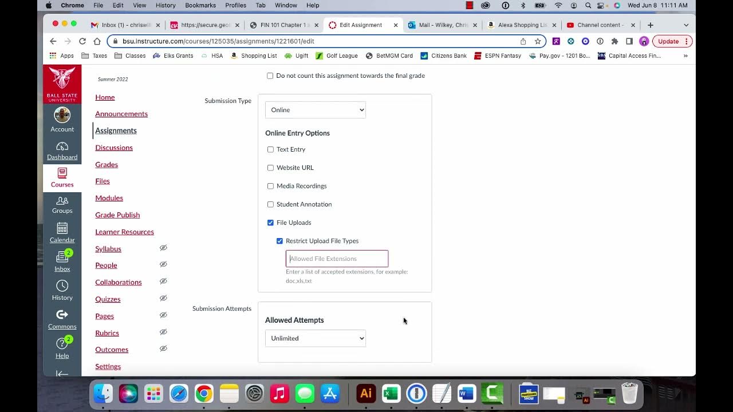
Task: Open the Submission Type Online dropdown
Action: click(x=316, y=110)
